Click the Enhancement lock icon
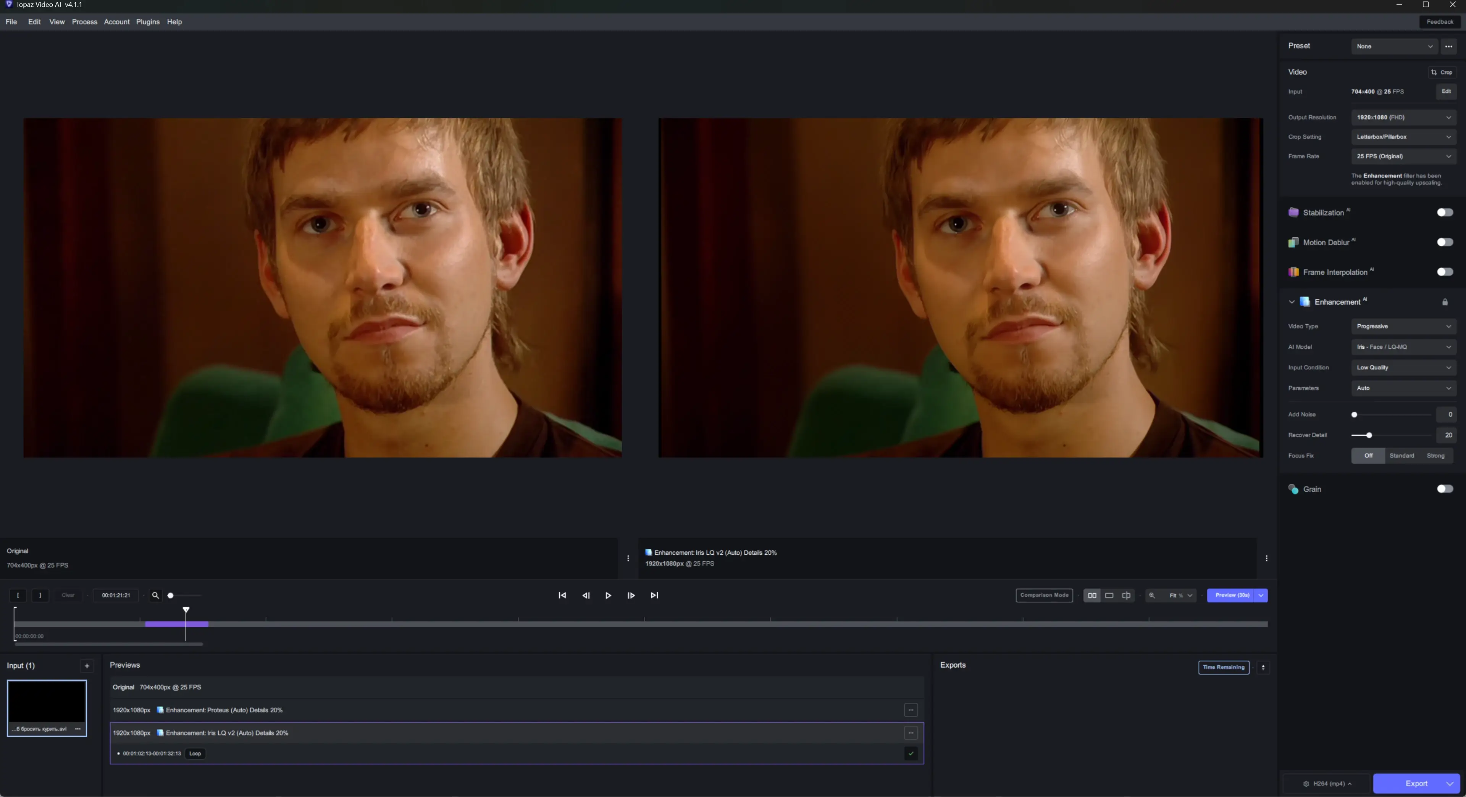This screenshot has width=1466, height=797. [x=1444, y=302]
